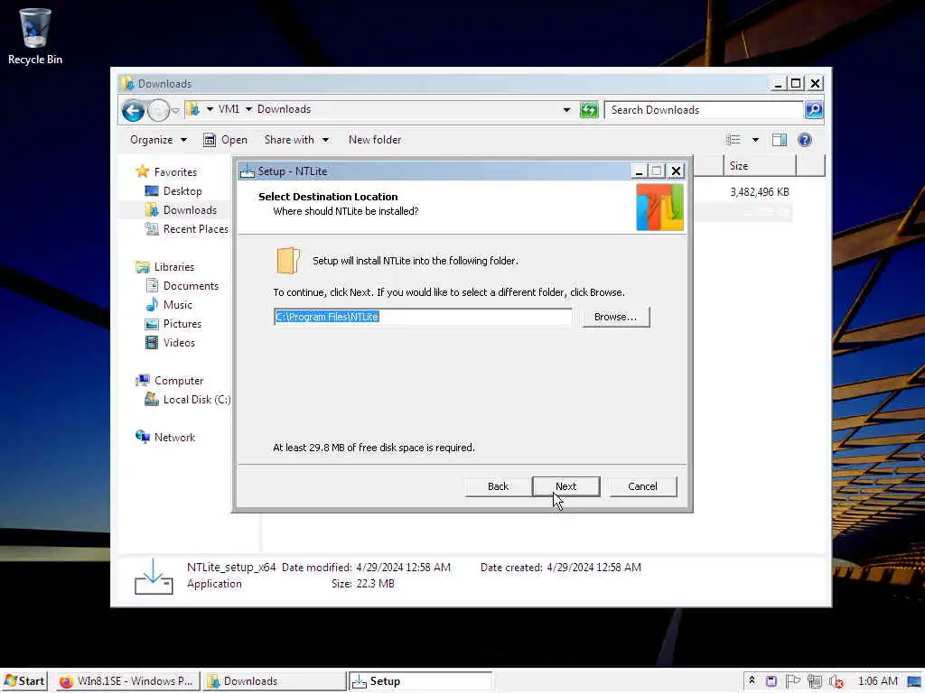
Task: Open the Recycle Bin desktop icon
Action: (35, 36)
